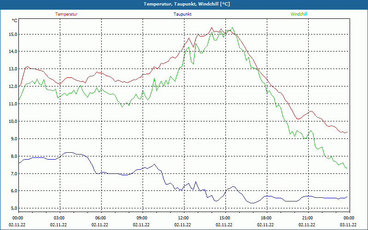Click the 10,0 y-axis value
Screen dimensions: 368x230
tap(13, 121)
